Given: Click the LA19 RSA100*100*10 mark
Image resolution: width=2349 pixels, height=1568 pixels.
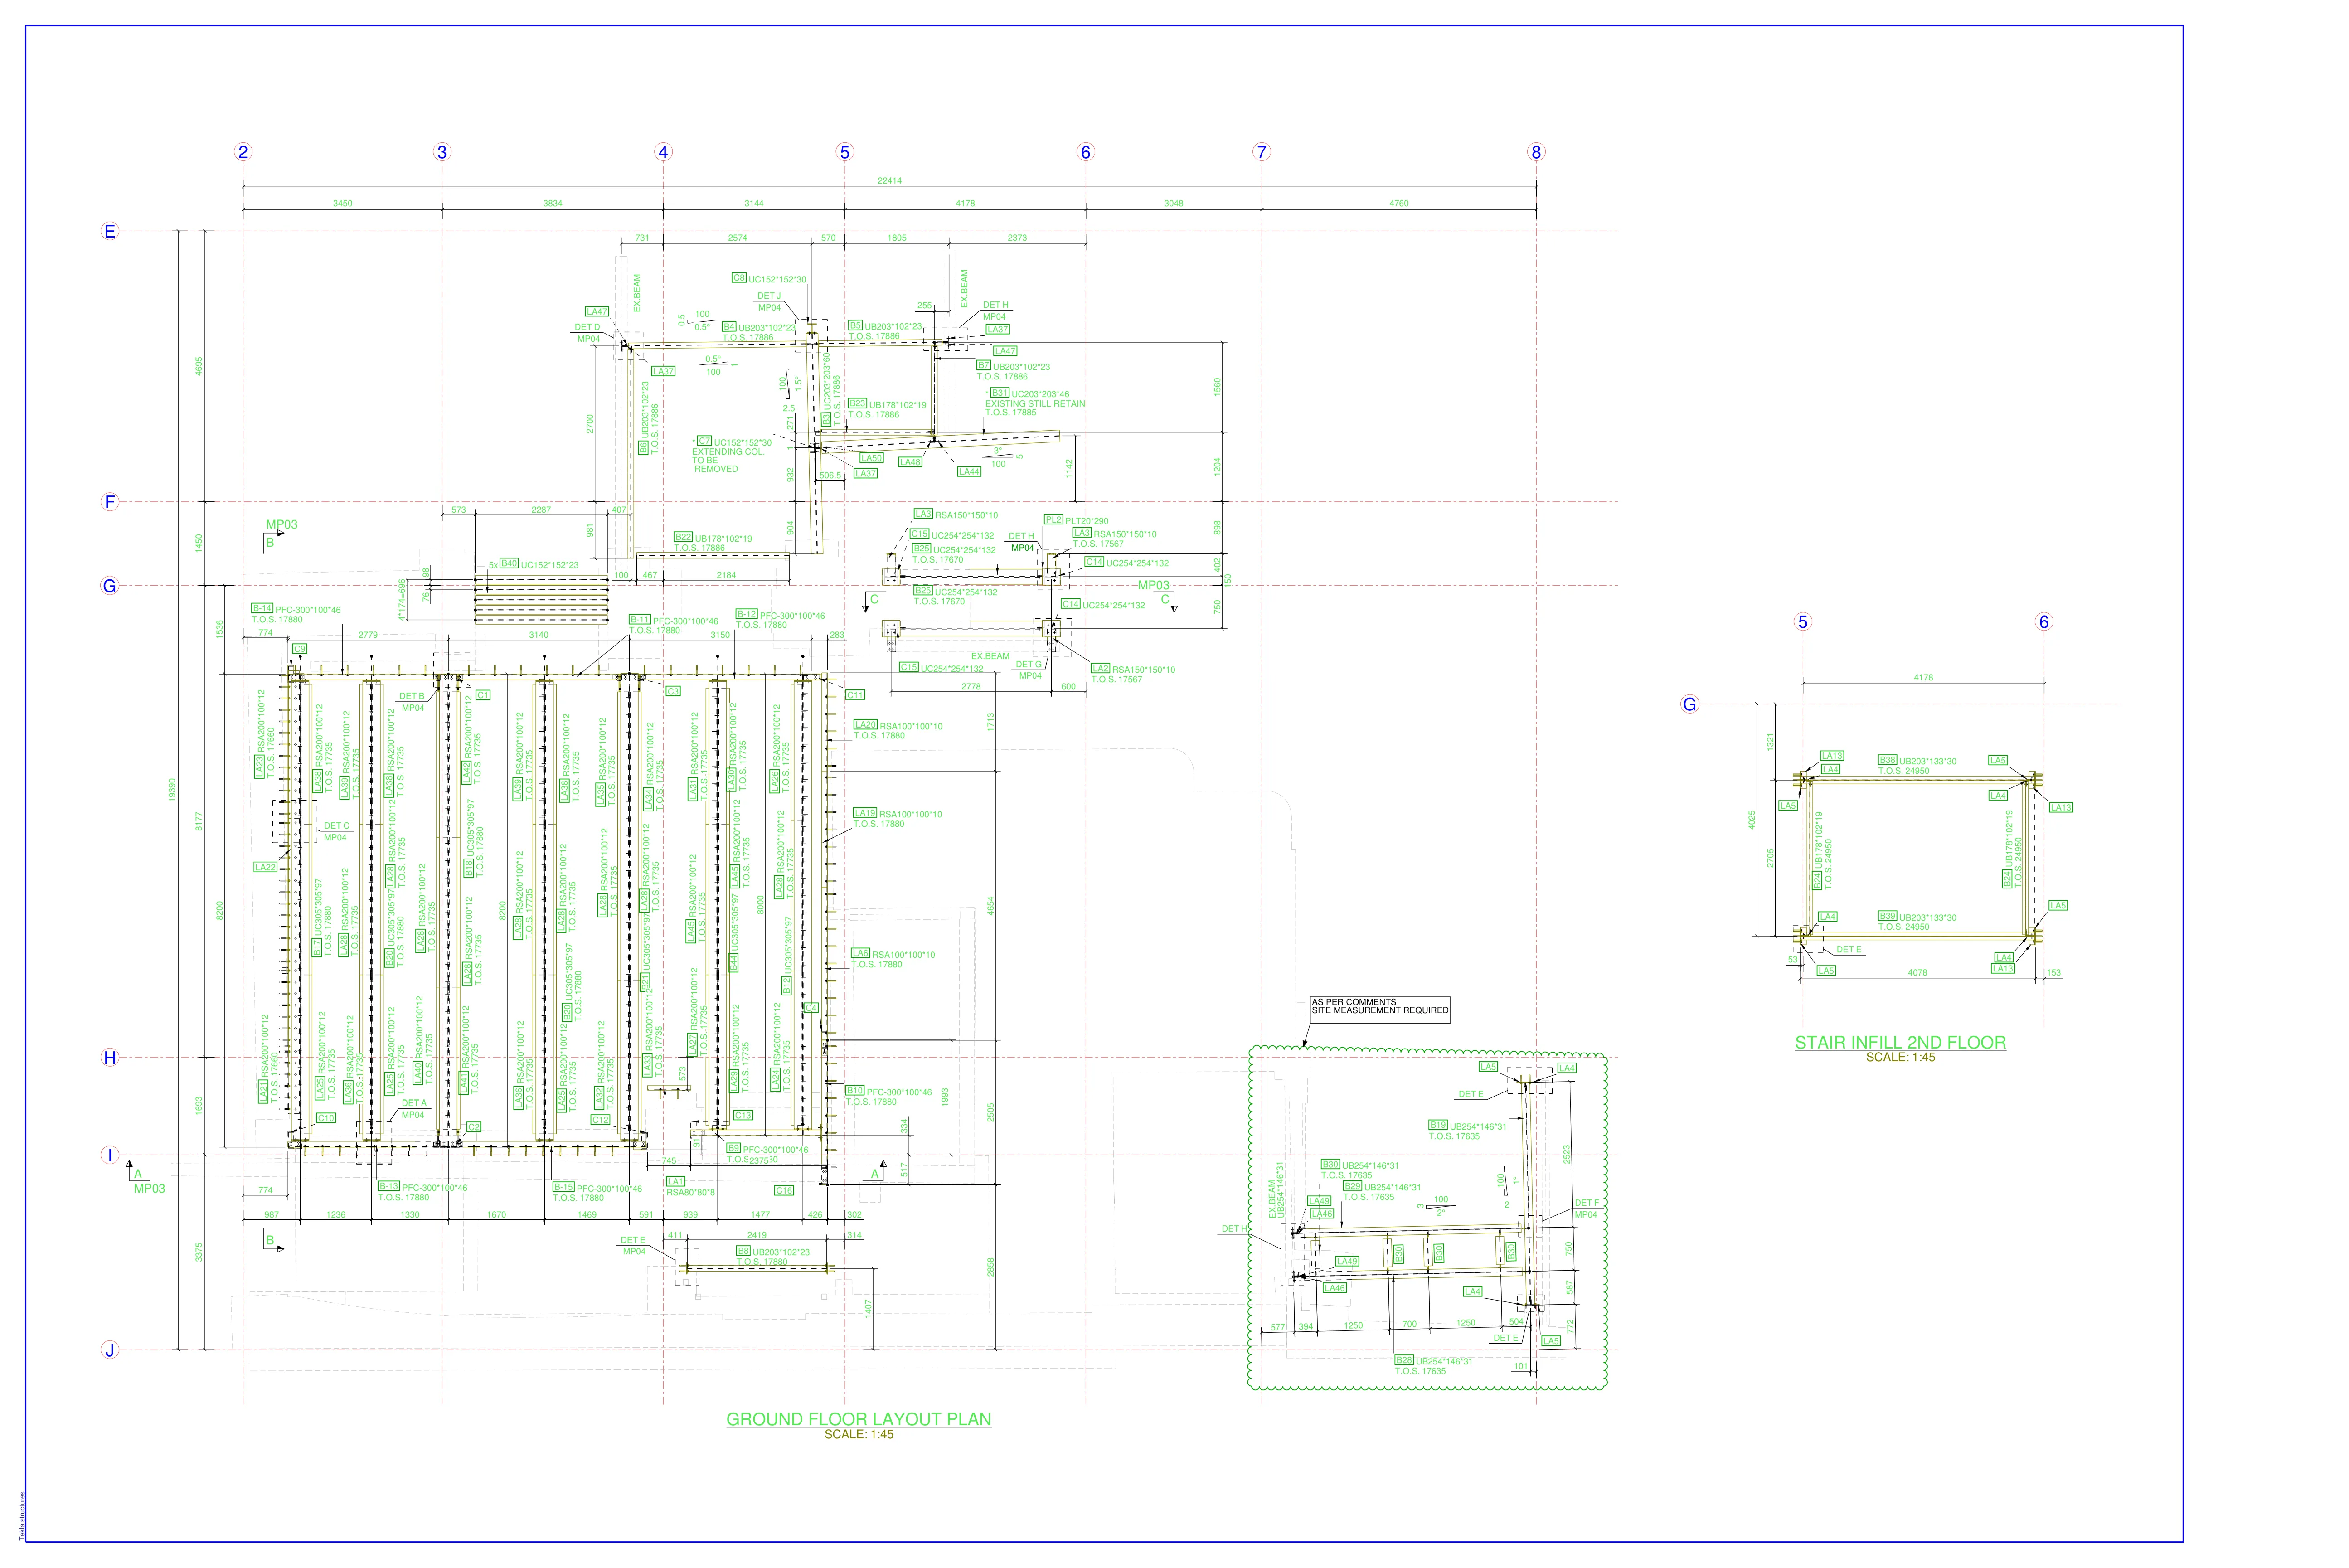Looking at the screenshot, I should pyautogui.click(x=898, y=814).
